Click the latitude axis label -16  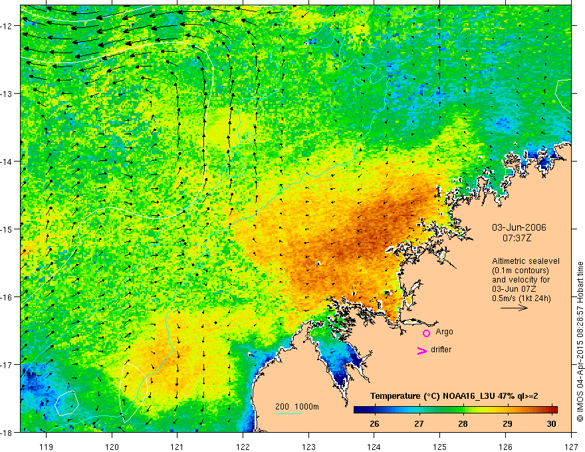click(x=7, y=297)
